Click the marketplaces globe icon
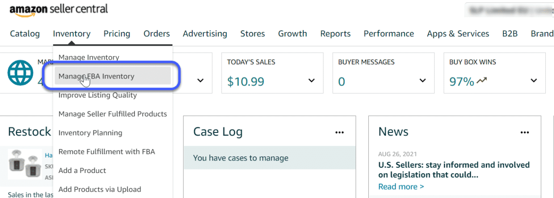The height and width of the screenshot is (198, 554). tap(20, 72)
